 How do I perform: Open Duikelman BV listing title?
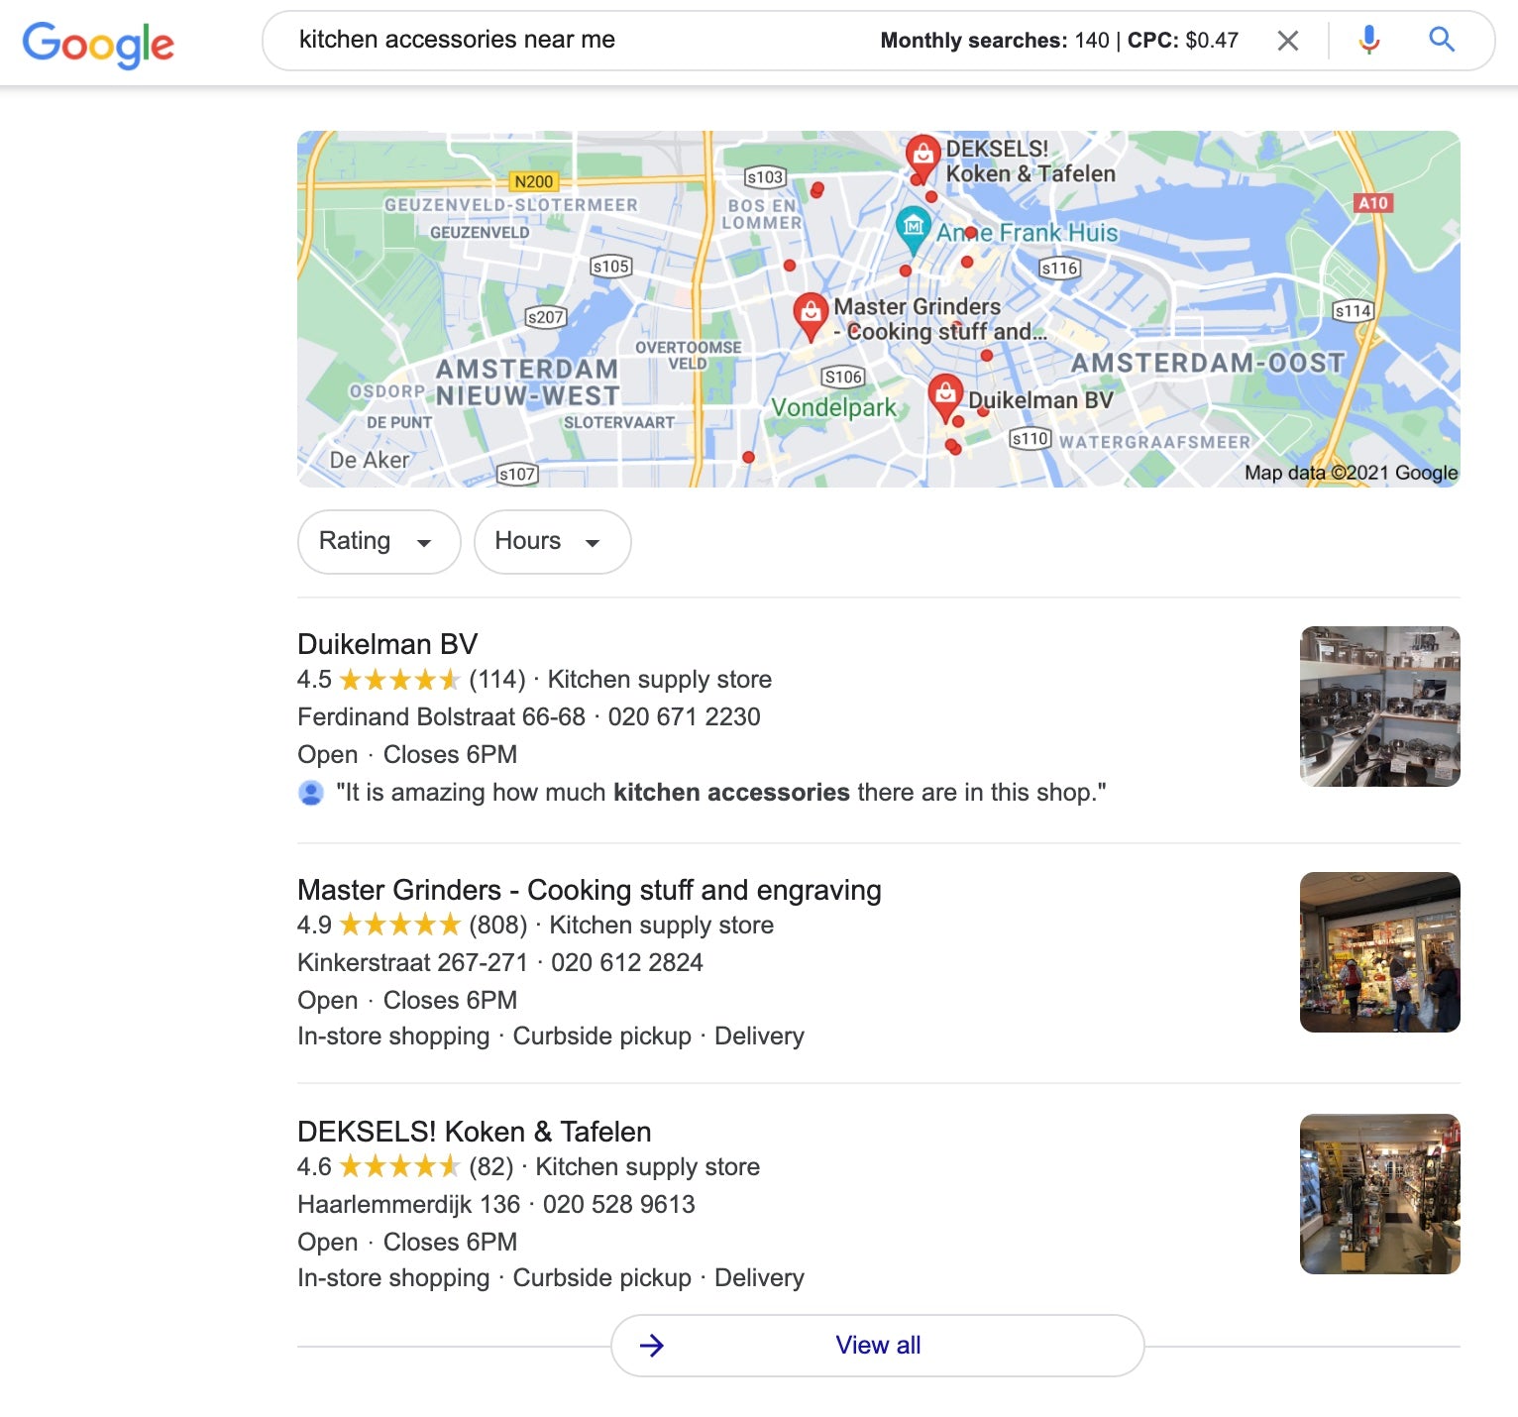click(x=387, y=644)
